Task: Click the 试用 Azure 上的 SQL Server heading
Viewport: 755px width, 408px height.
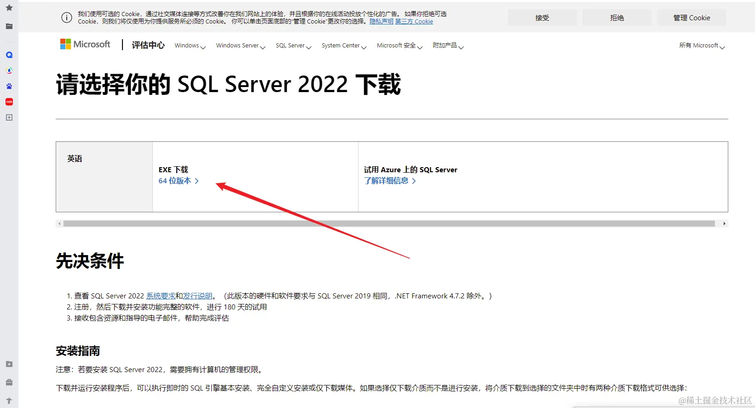Action: pyautogui.click(x=411, y=170)
